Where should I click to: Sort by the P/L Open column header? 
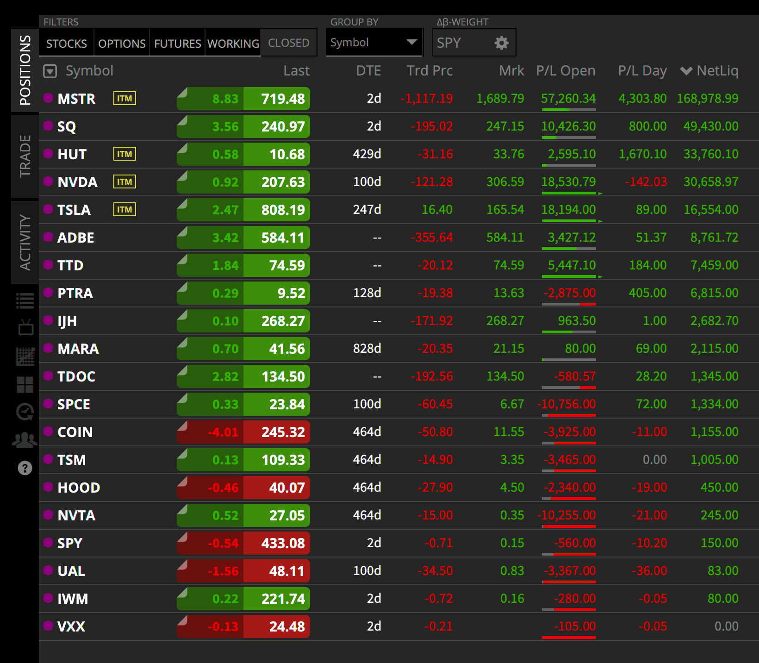(566, 71)
